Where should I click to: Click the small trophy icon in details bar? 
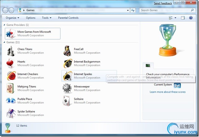pos(8,128)
